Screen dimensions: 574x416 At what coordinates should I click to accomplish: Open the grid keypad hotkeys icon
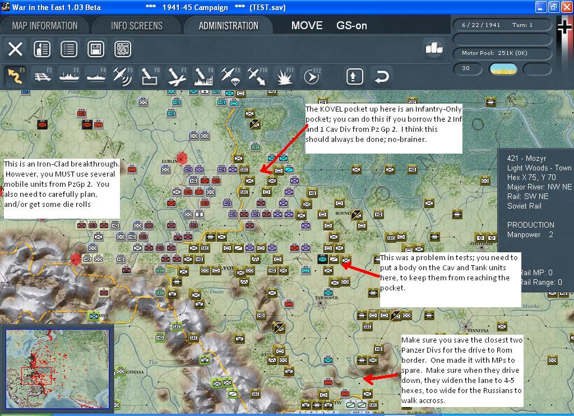pos(123,49)
